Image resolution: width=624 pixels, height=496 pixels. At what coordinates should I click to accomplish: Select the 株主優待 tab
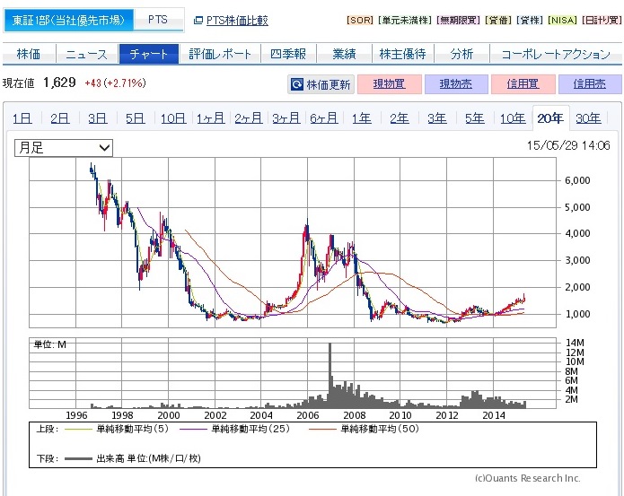coord(402,54)
